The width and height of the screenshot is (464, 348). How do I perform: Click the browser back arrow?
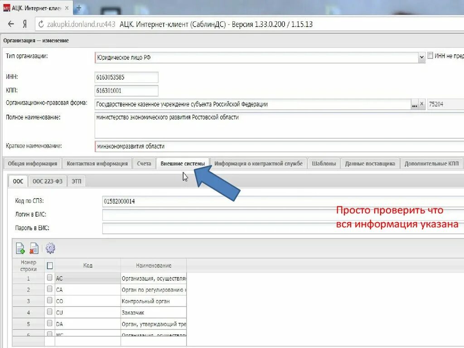11,24
